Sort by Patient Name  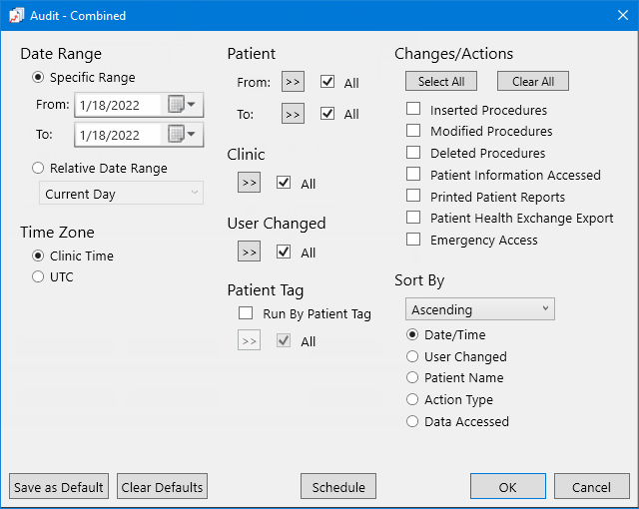point(412,377)
